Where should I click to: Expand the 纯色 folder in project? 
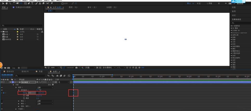coord(2,32)
